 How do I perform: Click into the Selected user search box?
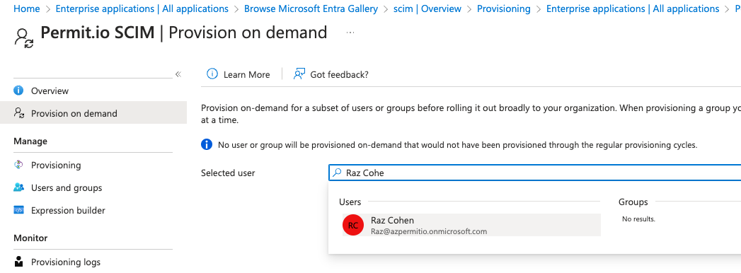coord(534,173)
